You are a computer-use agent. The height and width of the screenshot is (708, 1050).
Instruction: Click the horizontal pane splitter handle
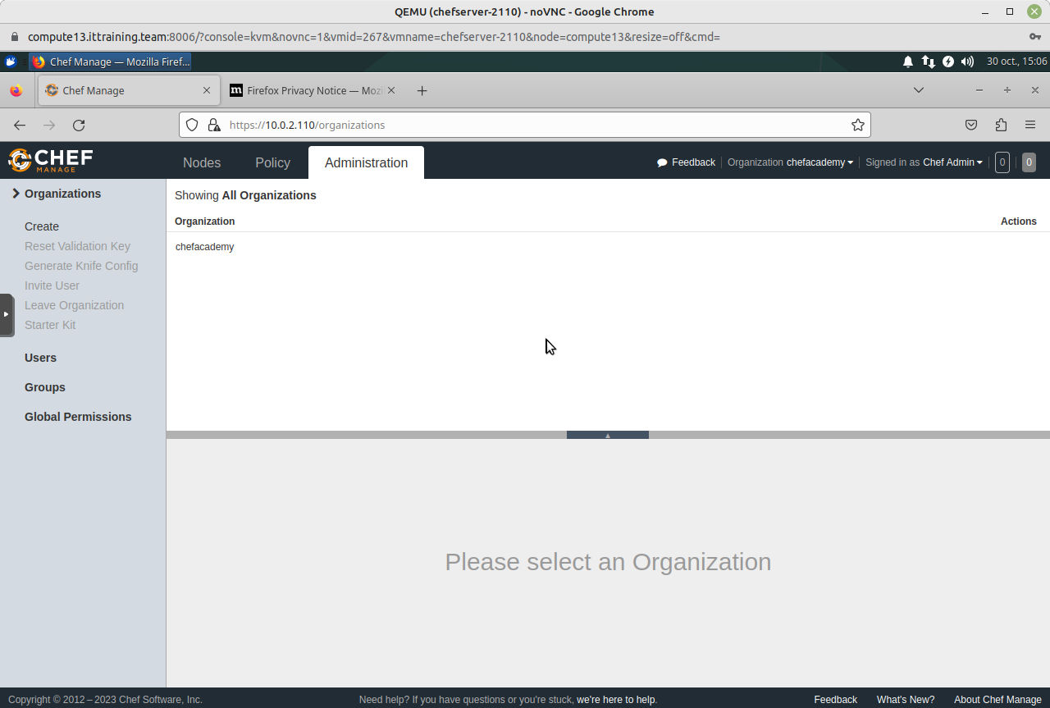coord(607,435)
